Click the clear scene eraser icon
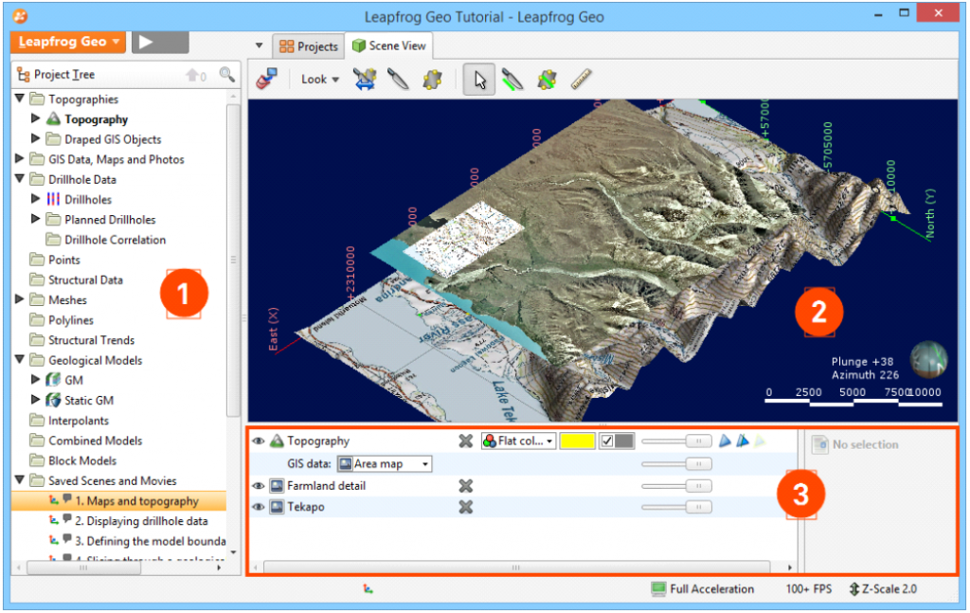The width and height of the screenshot is (970, 613). (x=268, y=79)
